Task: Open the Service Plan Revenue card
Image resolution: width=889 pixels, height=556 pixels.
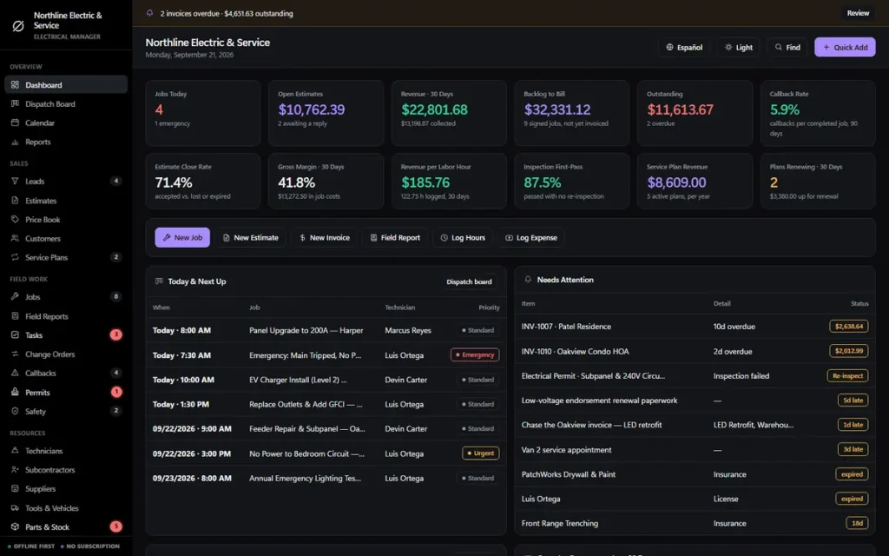Action: [x=695, y=181]
